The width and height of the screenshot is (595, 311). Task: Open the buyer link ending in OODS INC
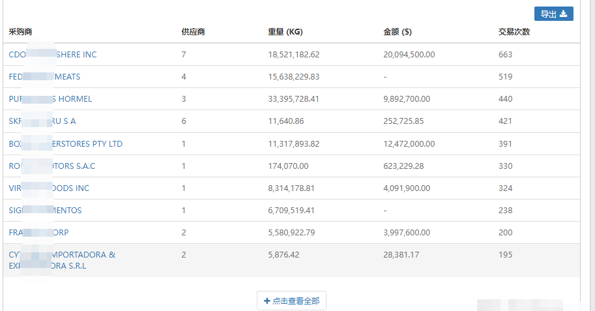49,188
